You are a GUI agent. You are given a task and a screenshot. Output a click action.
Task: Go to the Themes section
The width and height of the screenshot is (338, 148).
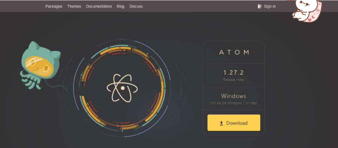[x=74, y=6]
